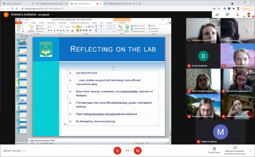Open the font name dropdown in PowerPoint
The height and width of the screenshot is (157, 255).
[60, 27]
